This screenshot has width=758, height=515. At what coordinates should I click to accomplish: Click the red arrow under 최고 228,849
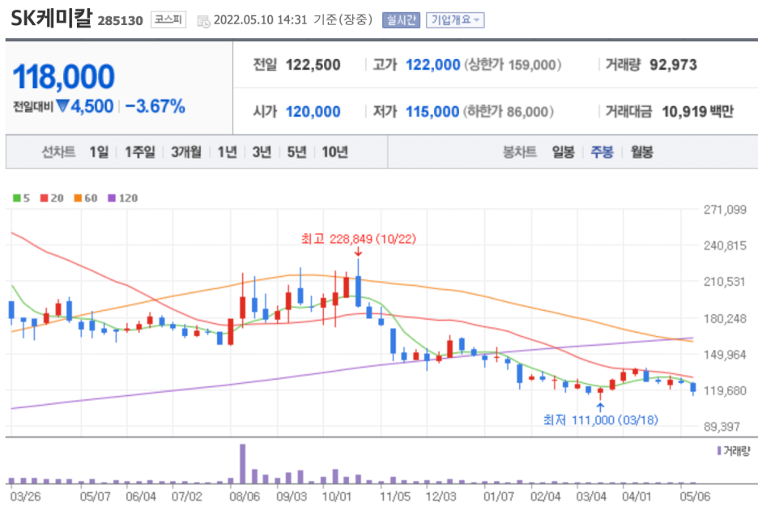358,251
